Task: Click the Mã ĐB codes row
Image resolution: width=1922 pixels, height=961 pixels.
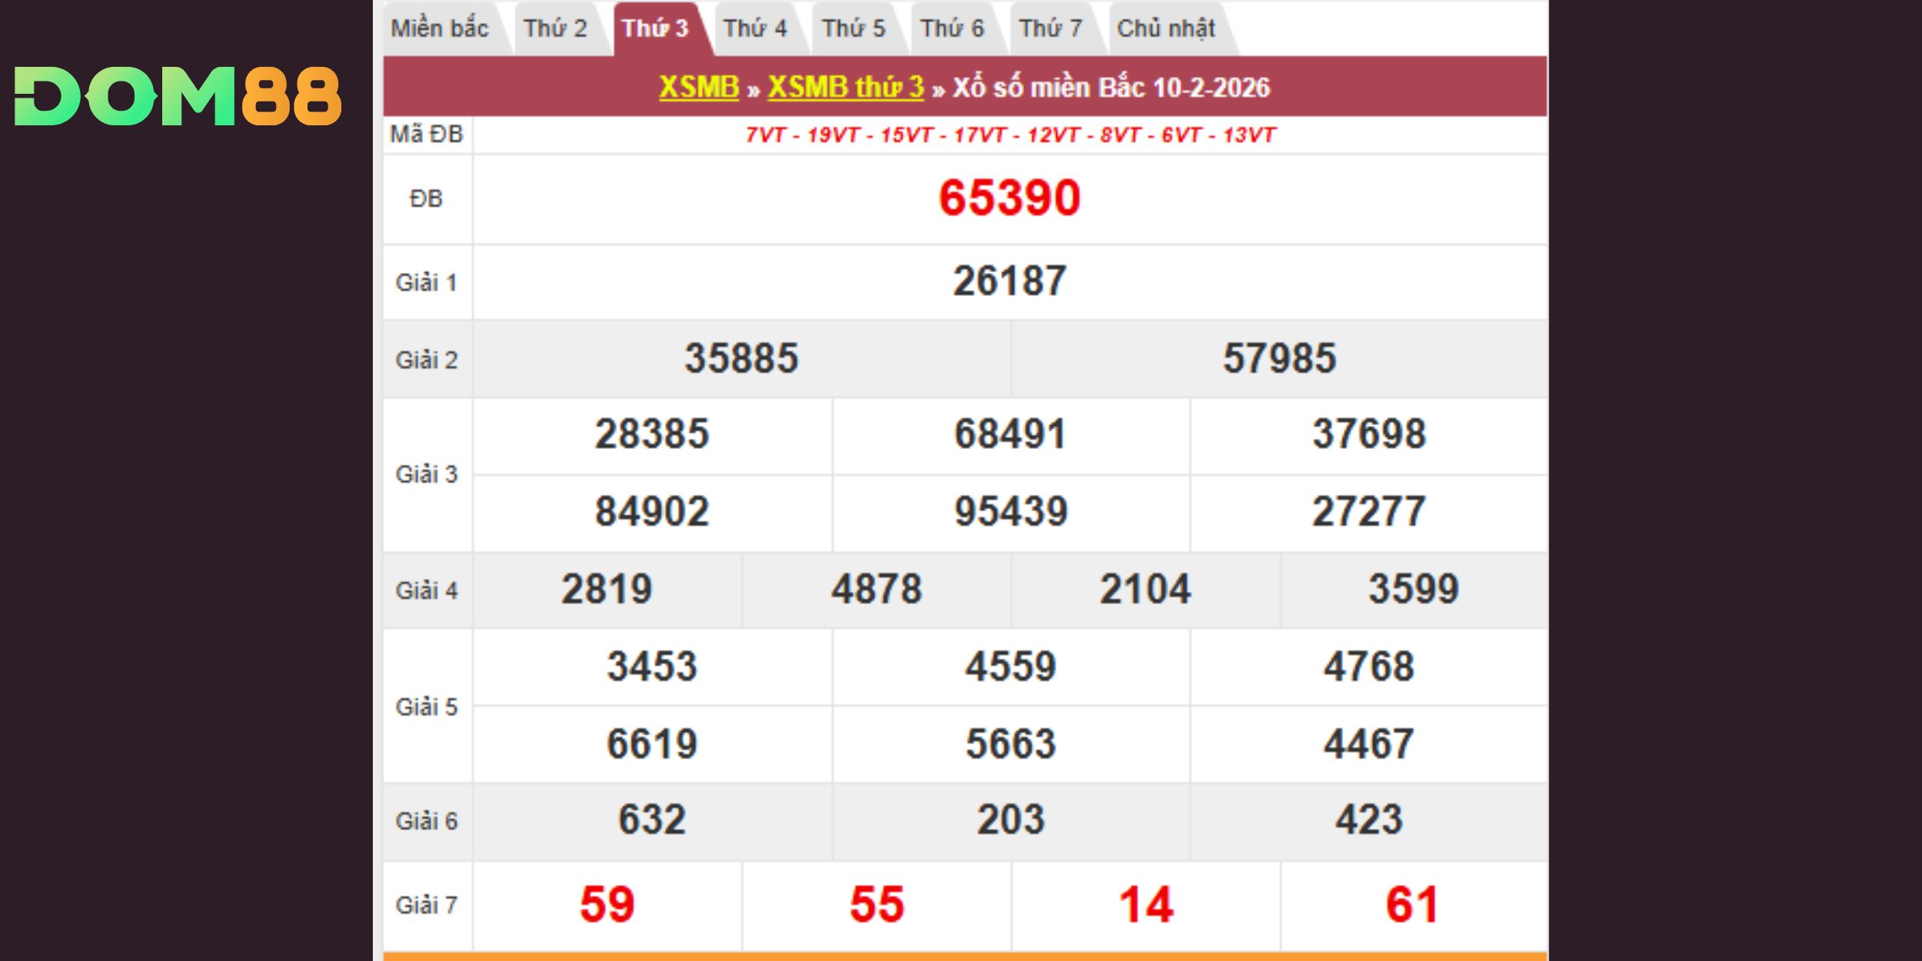Action: click(1009, 135)
